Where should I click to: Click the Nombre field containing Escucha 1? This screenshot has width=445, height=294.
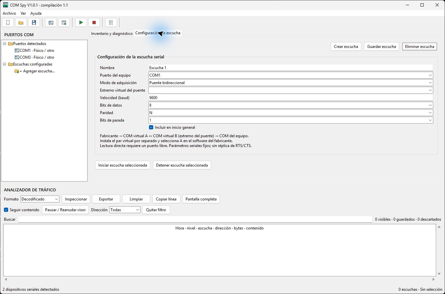pyautogui.click(x=291, y=68)
